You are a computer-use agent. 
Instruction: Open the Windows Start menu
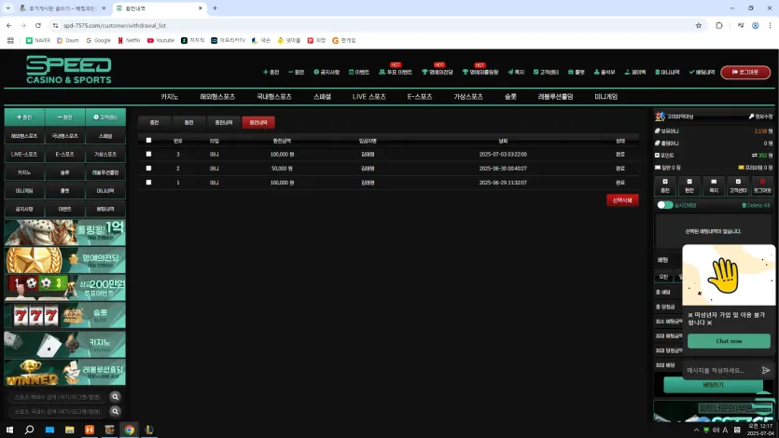click(9, 430)
